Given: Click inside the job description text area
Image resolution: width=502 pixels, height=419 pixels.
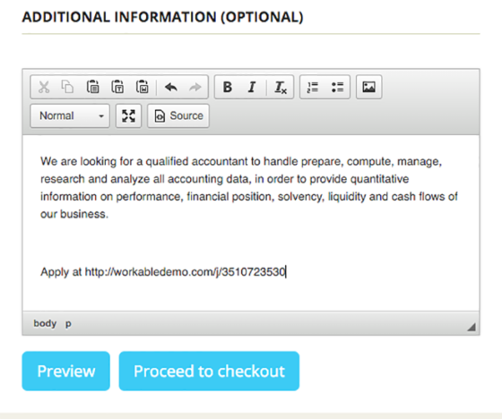Looking at the screenshot, I should 251,223.
